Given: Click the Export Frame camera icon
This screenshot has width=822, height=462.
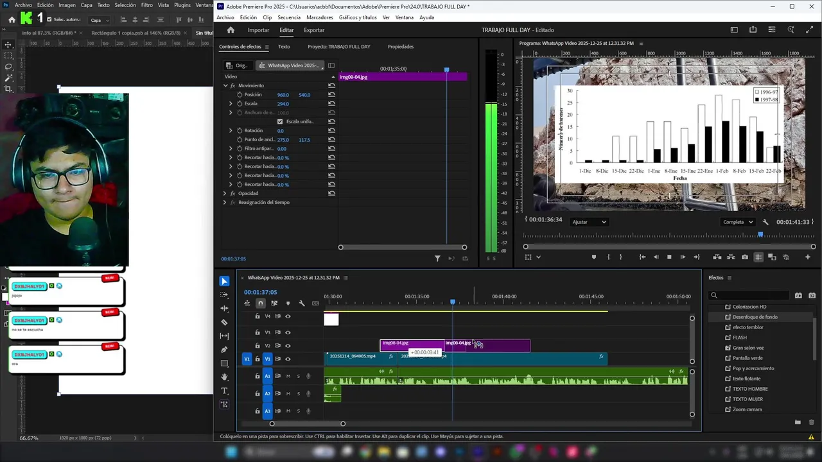Looking at the screenshot, I should point(745,257).
